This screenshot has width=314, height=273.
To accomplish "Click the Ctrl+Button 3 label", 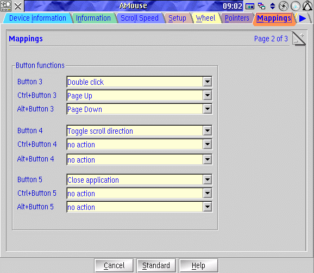I will coord(37,95).
